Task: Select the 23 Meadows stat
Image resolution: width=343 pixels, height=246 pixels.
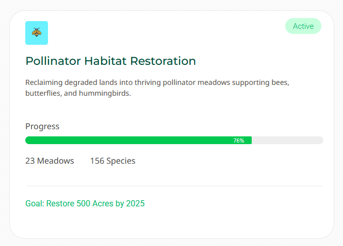Action: pos(50,161)
